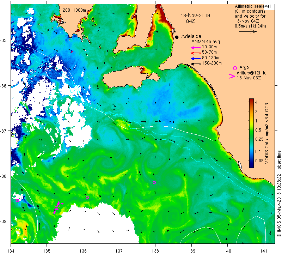Click the colorbar value 0.25
Viewport: 282px width, 254px height.
click(259, 139)
